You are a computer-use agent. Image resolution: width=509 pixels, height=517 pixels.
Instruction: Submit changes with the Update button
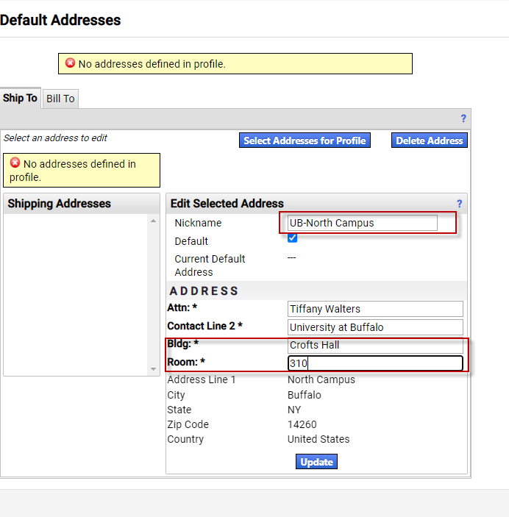point(317,462)
